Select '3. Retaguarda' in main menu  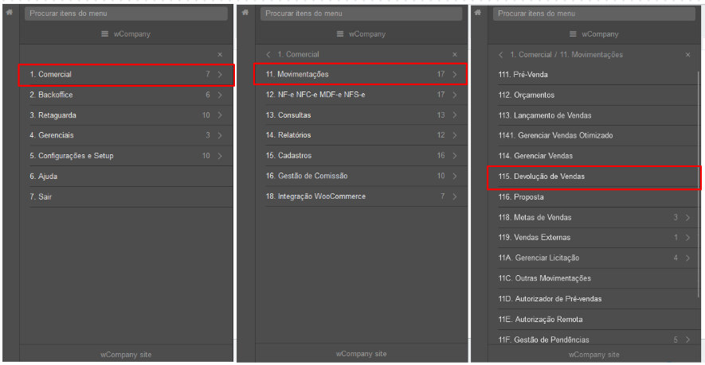click(127, 115)
